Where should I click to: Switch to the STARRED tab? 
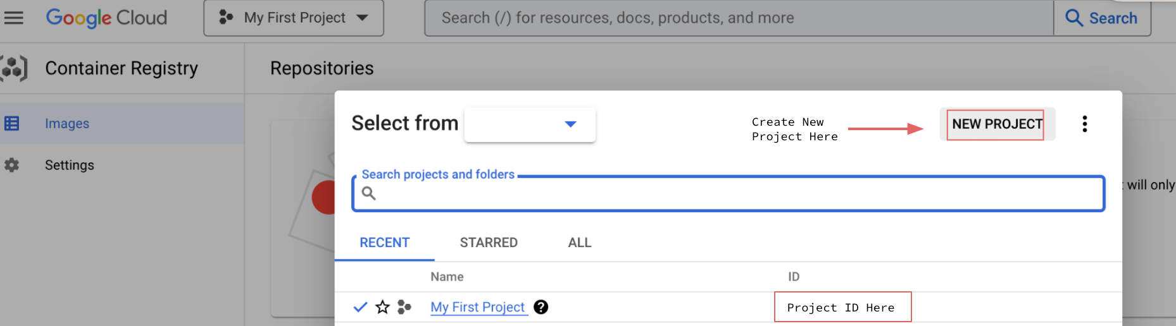488,243
